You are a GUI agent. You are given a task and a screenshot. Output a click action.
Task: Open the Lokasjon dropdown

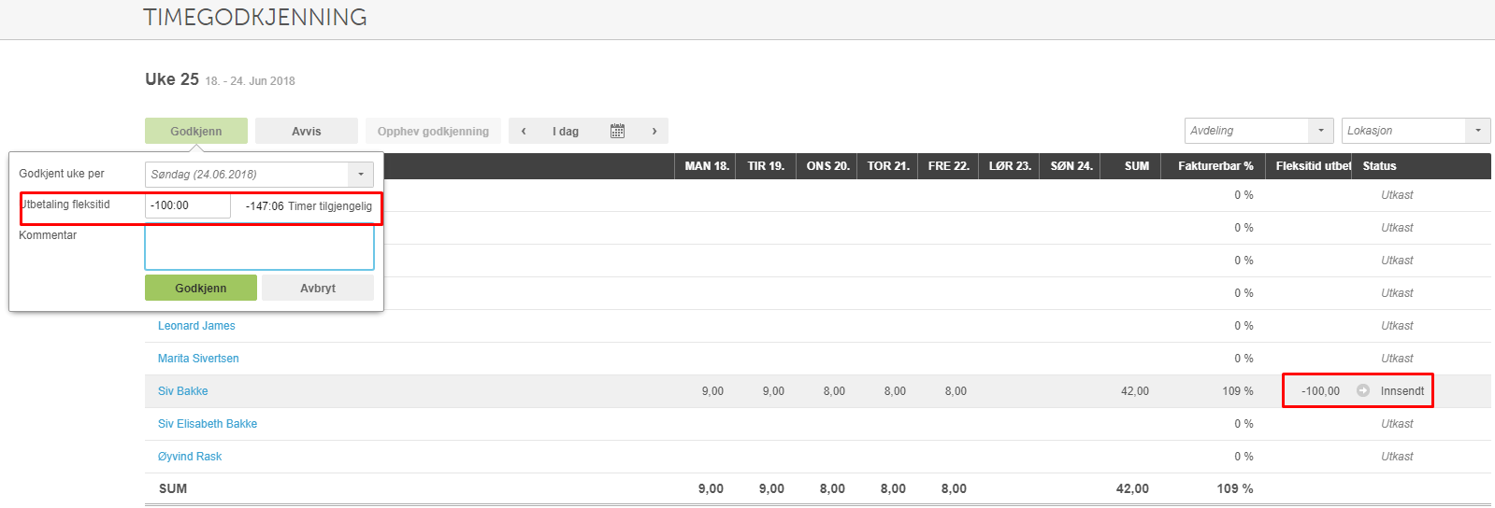1416,131
